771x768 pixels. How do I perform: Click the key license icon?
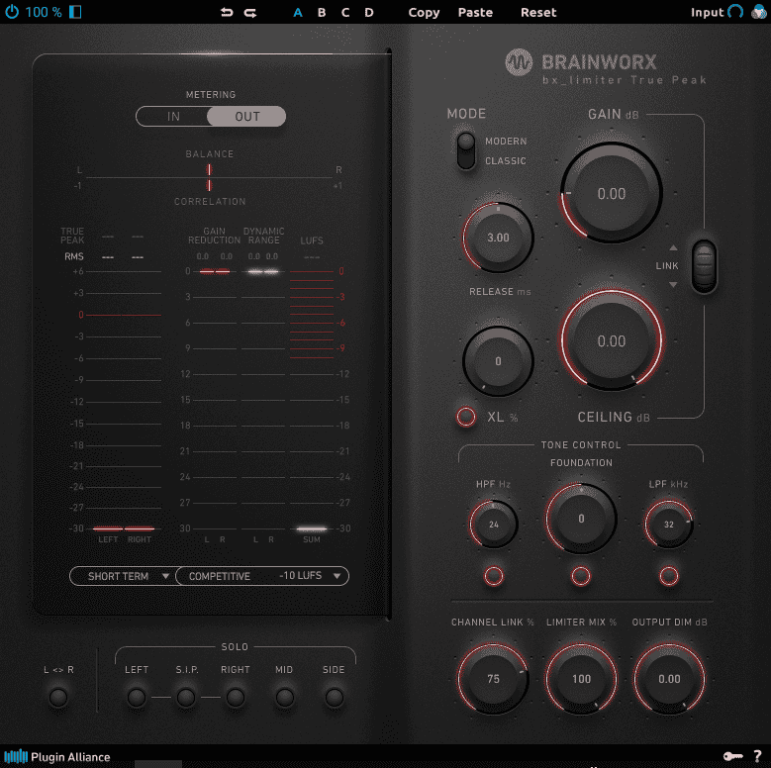pyautogui.click(x=732, y=756)
